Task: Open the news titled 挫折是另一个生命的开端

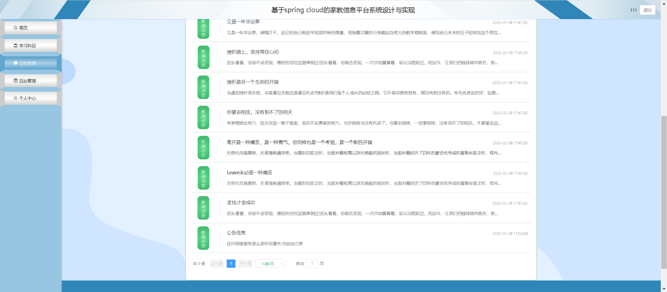Action: (x=253, y=82)
